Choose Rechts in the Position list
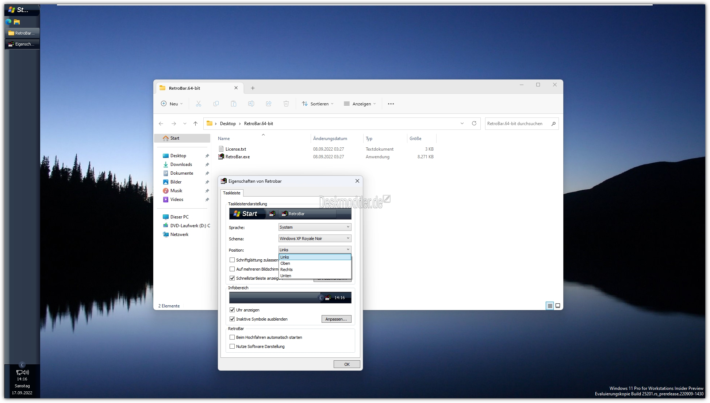710x403 pixels. [315, 270]
